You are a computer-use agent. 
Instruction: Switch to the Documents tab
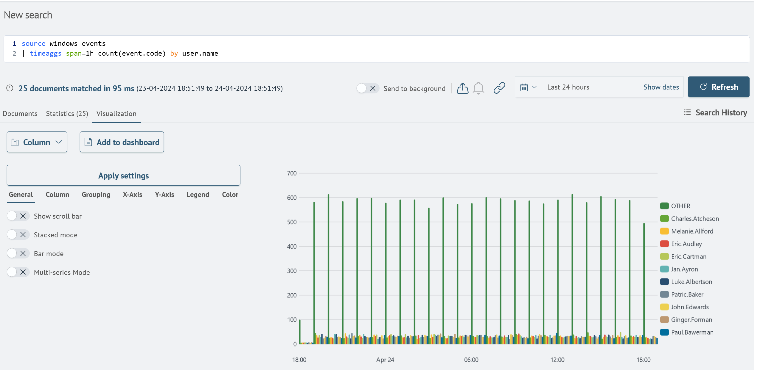[20, 113]
